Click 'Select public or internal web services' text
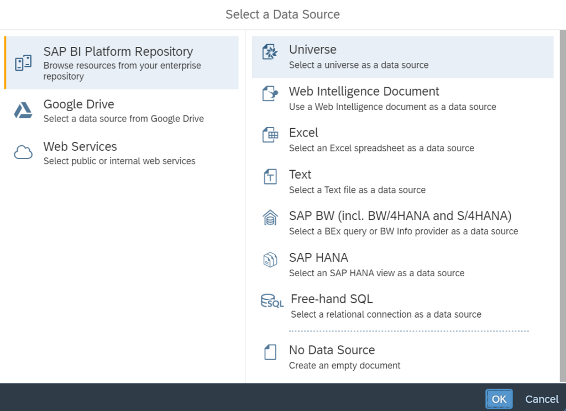Image resolution: width=566 pixels, height=411 pixels. (119, 161)
